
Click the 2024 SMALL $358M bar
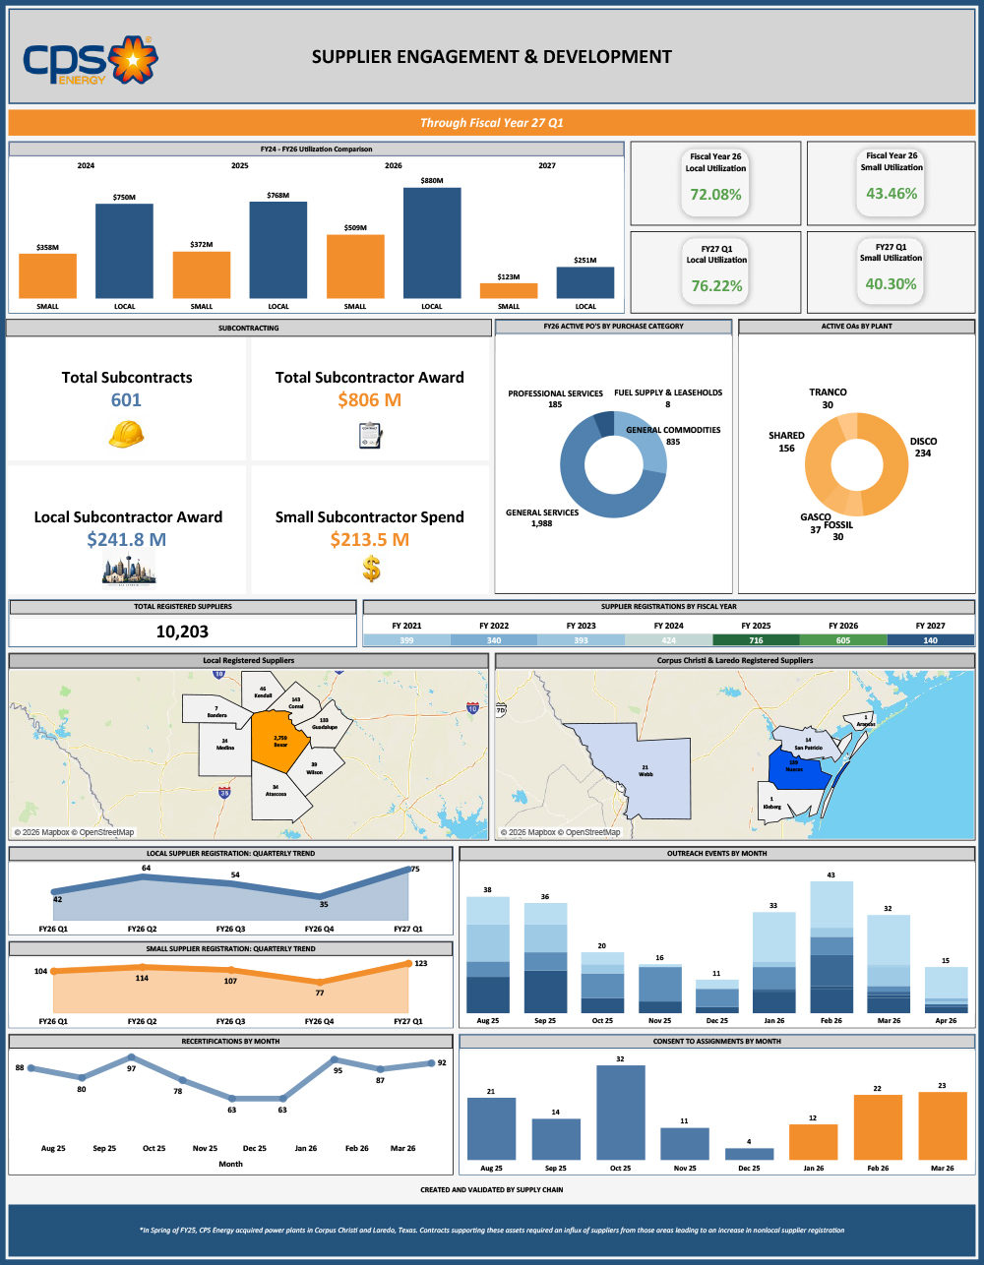tap(47, 275)
